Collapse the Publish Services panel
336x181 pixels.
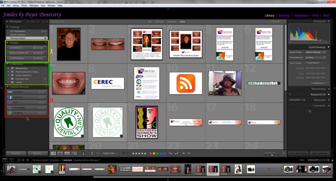[x=7, y=86]
